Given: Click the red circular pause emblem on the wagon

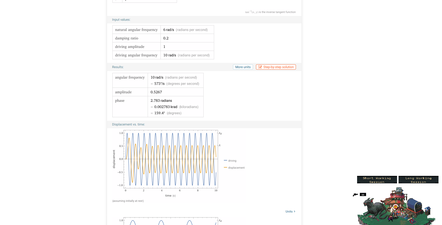Looking at the screenshot, I should (x=396, y=207).
